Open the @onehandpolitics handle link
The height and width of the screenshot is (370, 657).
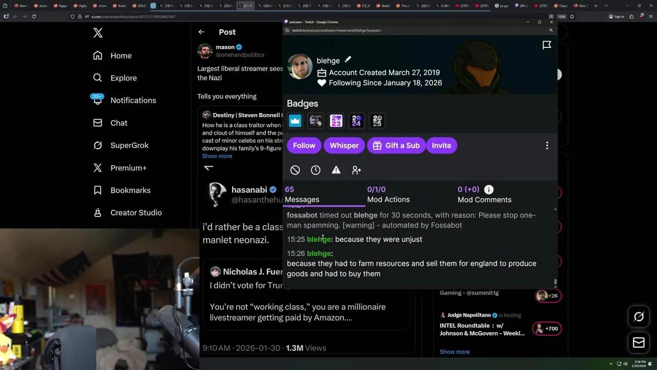coord(240,55)
